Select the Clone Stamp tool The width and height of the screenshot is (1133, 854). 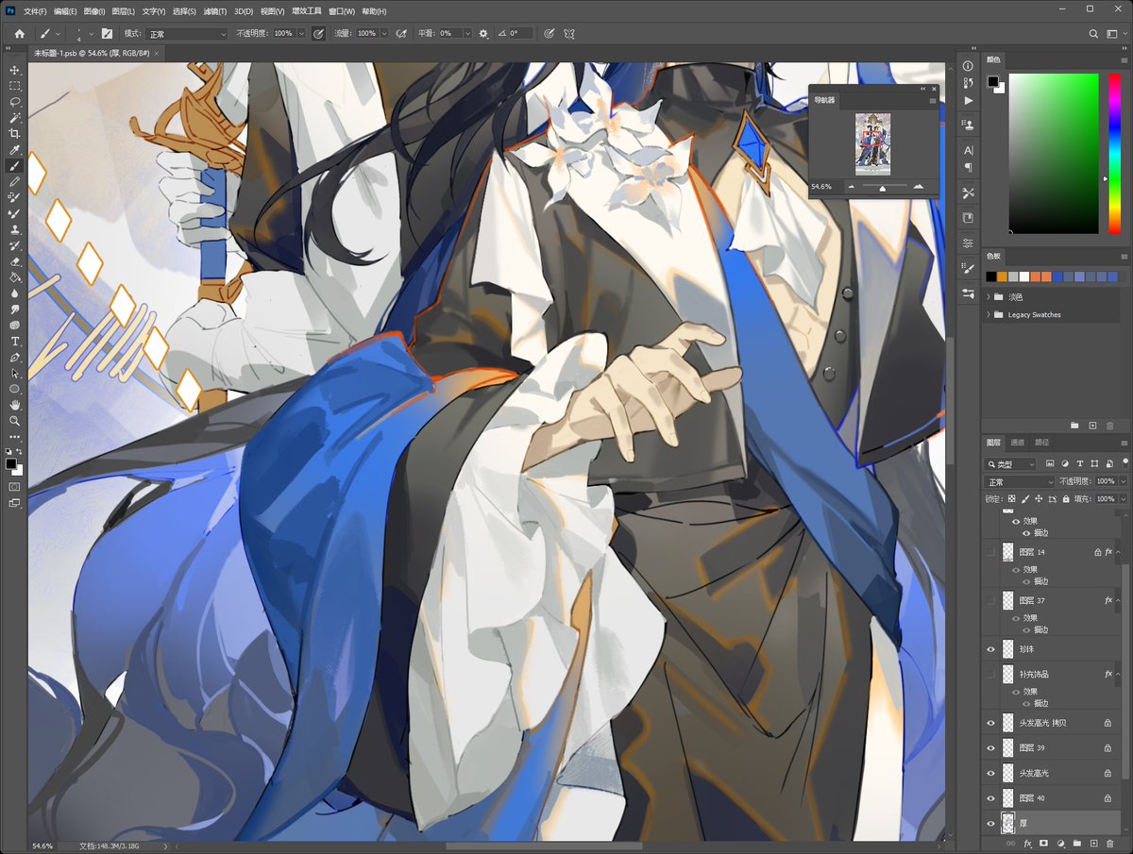coord(14,229)
